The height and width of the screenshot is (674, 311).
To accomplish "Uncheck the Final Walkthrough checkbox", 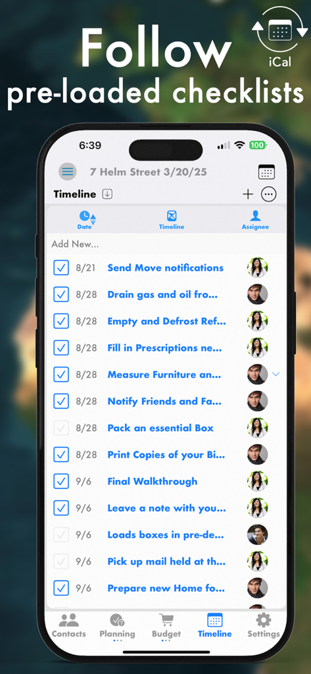I will tap(61, 481).
